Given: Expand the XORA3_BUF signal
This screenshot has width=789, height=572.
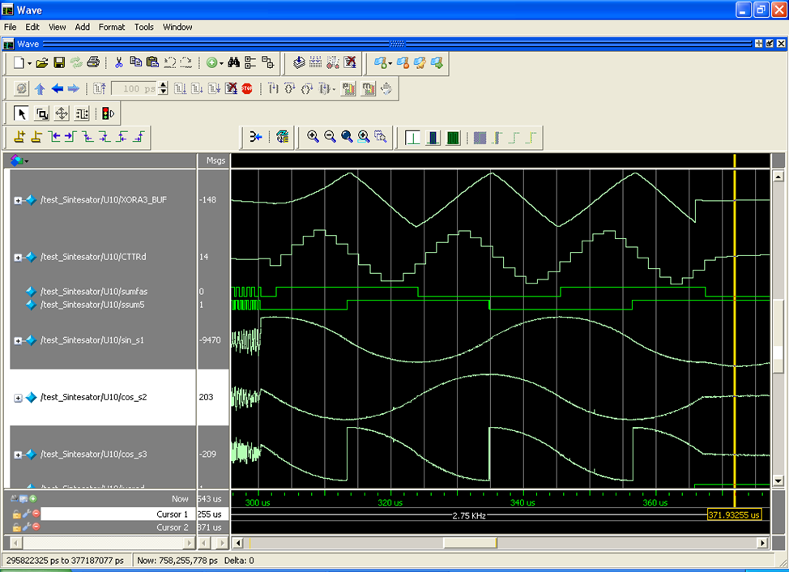Looking at the screenshot, I should pos(18,200).
